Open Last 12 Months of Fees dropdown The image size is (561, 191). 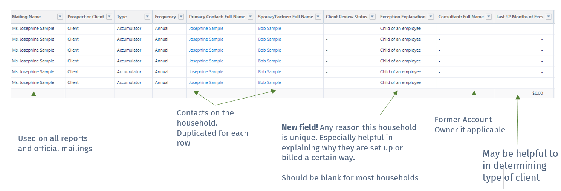(549, 17)
